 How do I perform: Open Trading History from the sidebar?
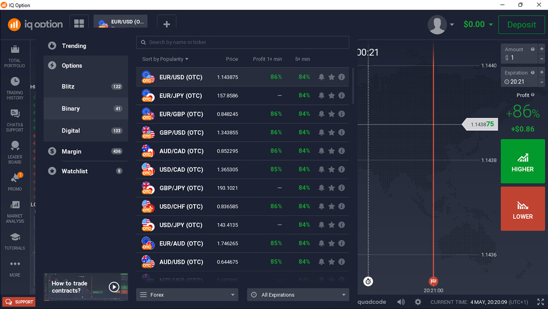coord(14,88)
